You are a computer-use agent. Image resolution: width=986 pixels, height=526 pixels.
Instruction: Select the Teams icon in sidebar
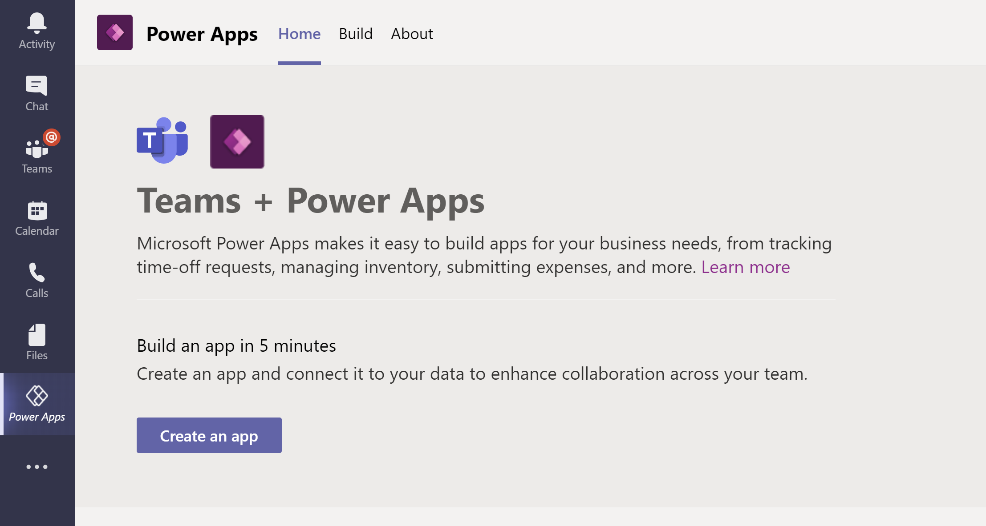pyautogui.click(x=37, y=151)
